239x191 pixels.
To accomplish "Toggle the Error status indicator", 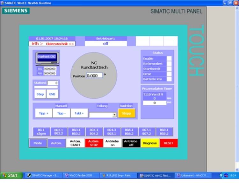I will point(169,74).
